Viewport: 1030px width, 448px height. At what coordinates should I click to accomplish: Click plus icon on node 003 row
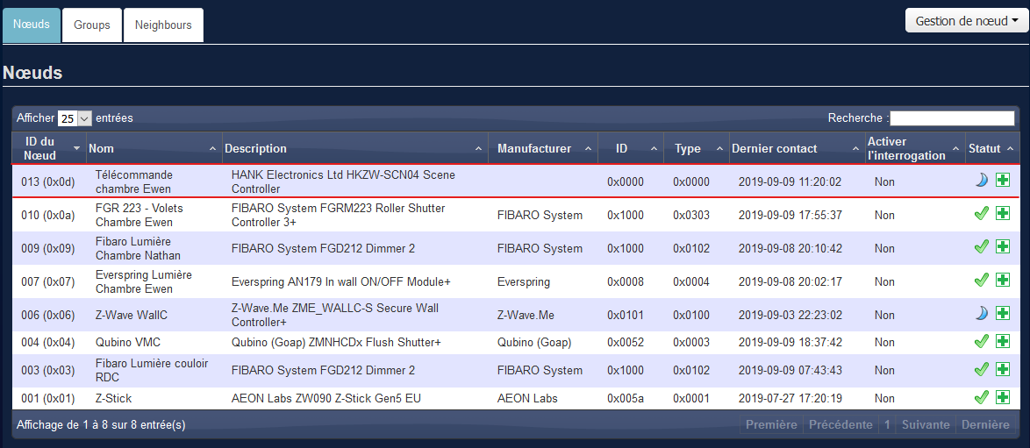tap(1003, 369)
